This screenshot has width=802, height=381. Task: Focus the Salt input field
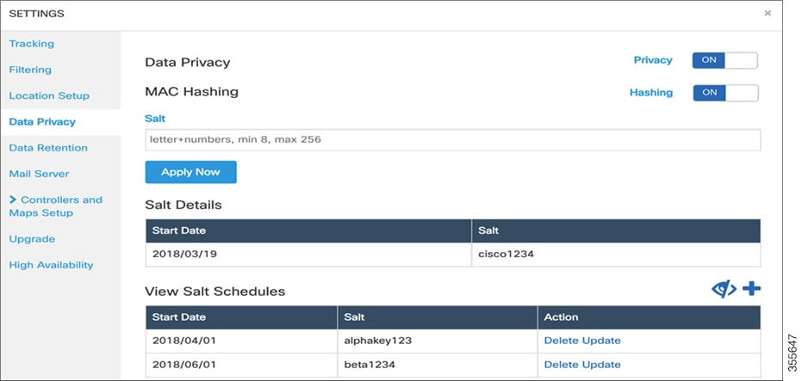pos(453,139)
